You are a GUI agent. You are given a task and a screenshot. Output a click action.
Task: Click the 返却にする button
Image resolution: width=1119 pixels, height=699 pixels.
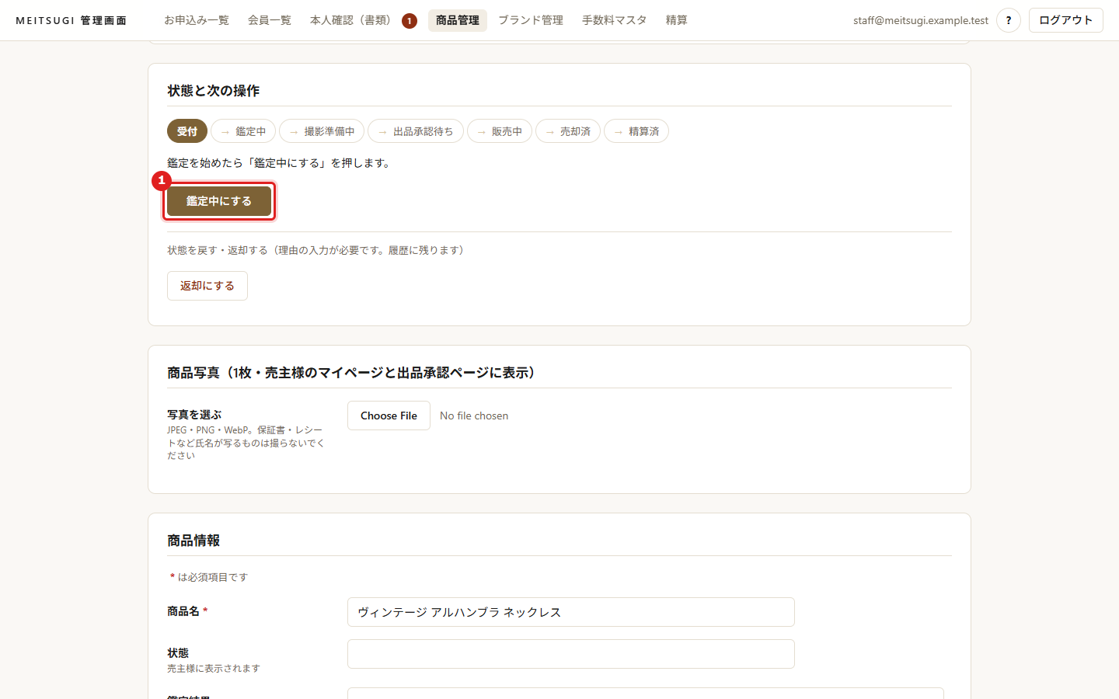pos(207,286)
